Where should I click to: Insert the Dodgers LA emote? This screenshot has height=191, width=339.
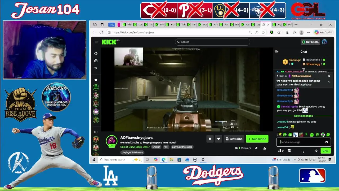296,135
